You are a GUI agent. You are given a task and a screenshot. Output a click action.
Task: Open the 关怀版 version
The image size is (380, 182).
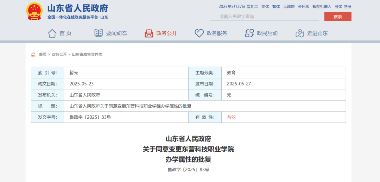click(304, 7)
